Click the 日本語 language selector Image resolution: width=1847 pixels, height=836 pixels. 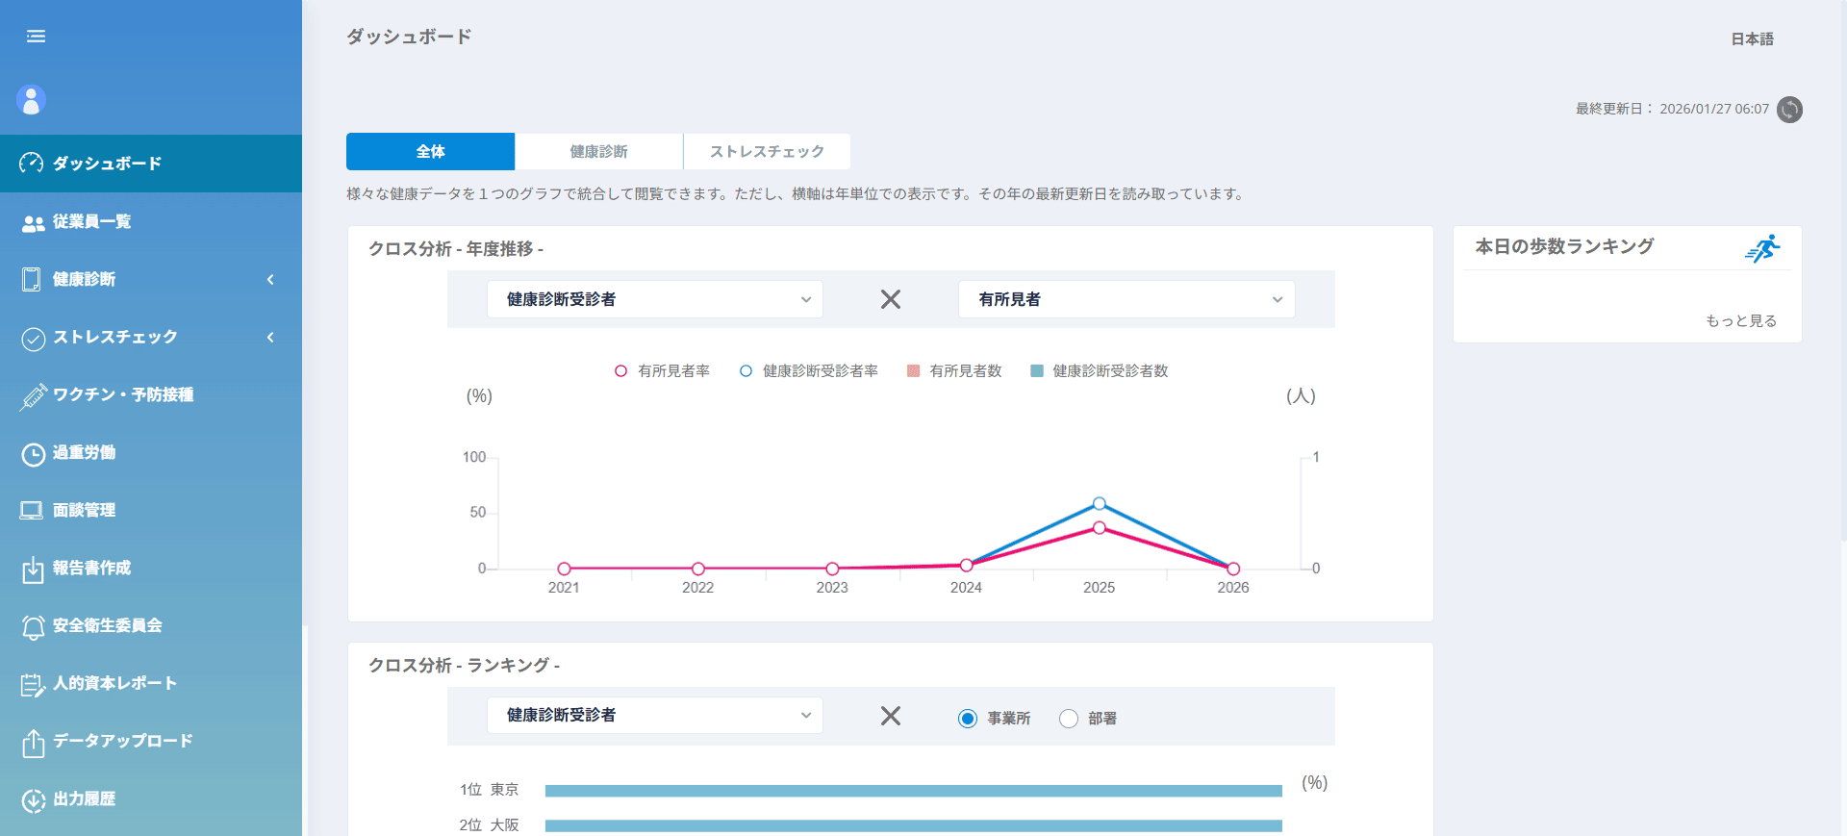tap(1752, 39)
